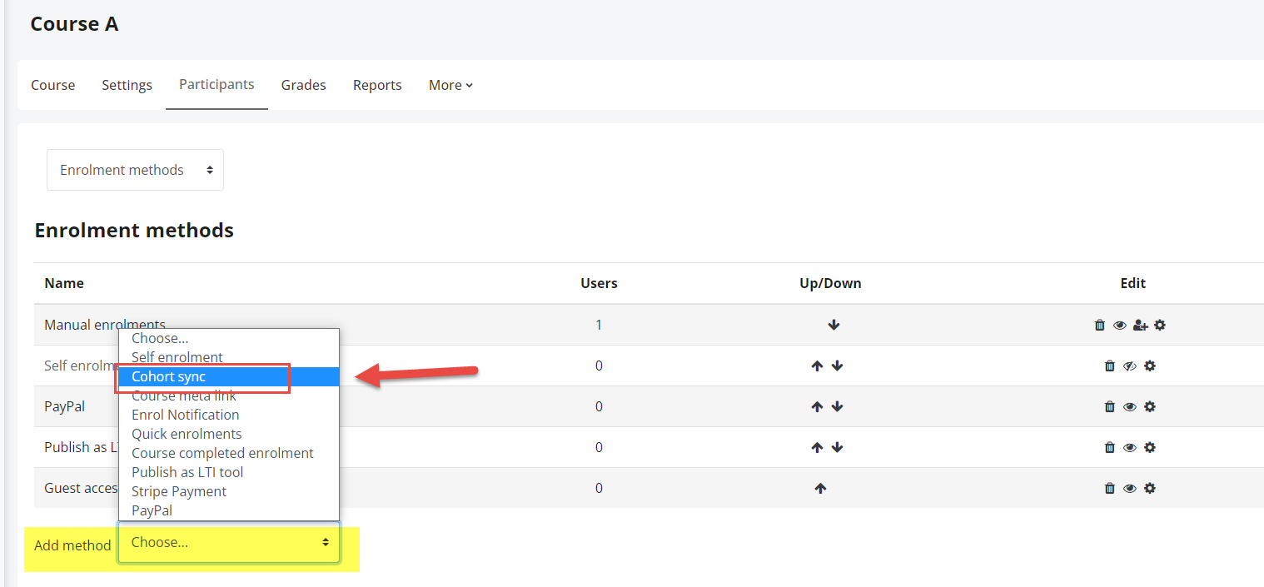Viewport: 1264px width, 587px height.
Task: Hide PayPal method via eye icon
Action: point(1130,406)
